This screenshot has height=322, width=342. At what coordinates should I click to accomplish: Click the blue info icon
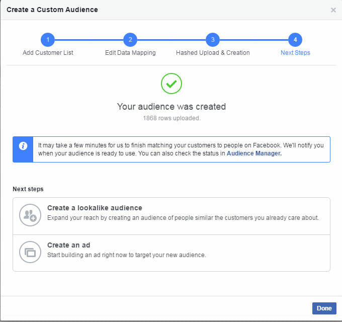click(23, 146)
